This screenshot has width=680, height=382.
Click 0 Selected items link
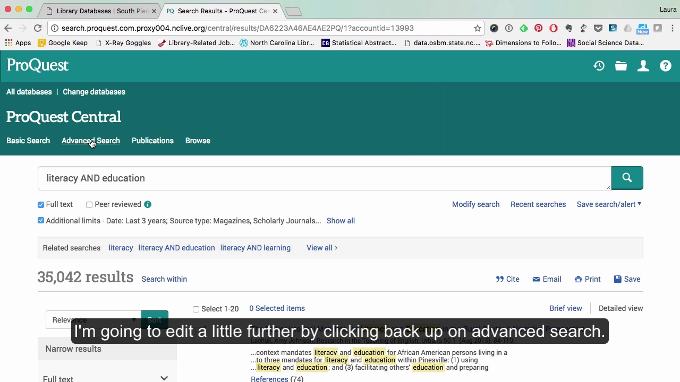coord(277,308)
